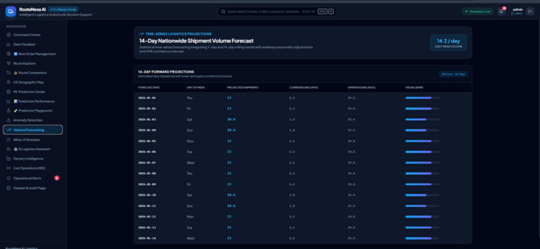Open Route Comparison page
The image size is (540, 249).
[x=33, y=73]
